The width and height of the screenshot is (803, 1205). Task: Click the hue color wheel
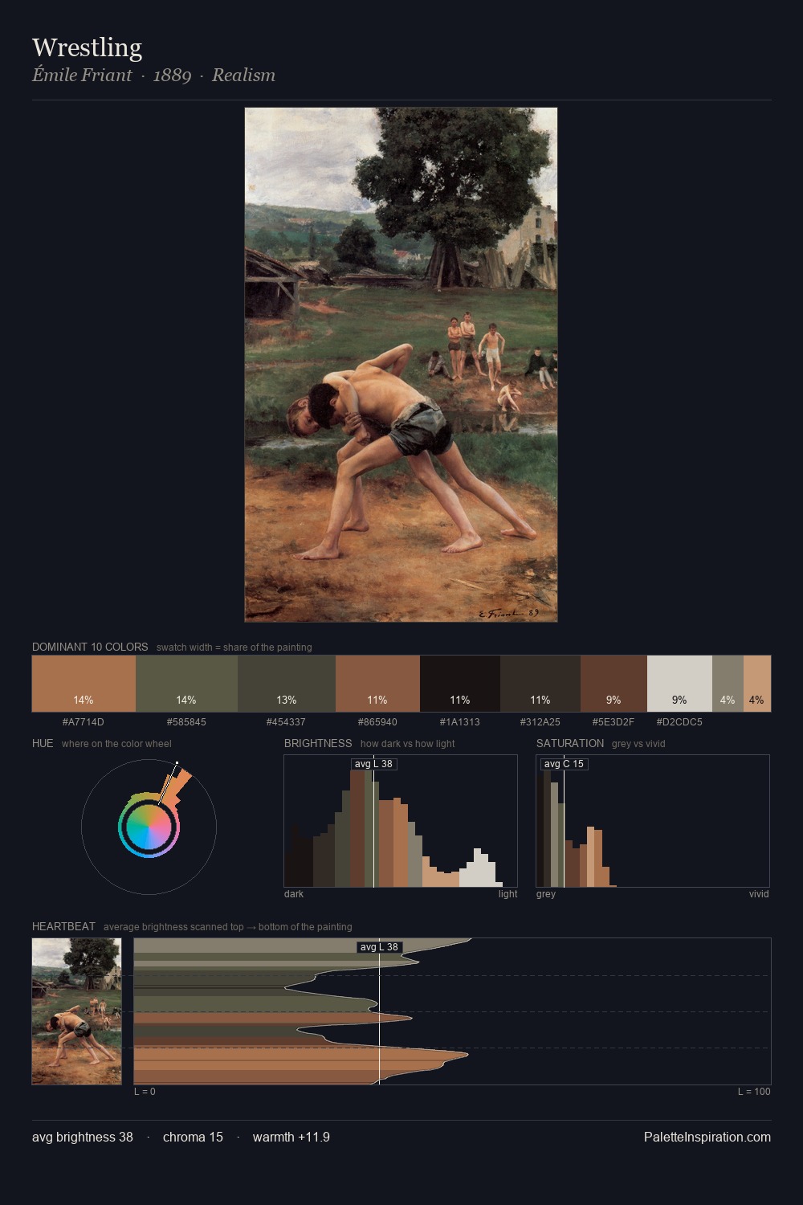coord(149,827)
